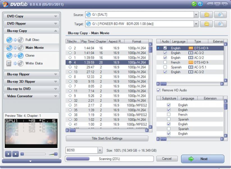The width and height of the screenshot is (231, 169).
Task: Open the Source drive dropdown
Action: [x=196, y=15]
